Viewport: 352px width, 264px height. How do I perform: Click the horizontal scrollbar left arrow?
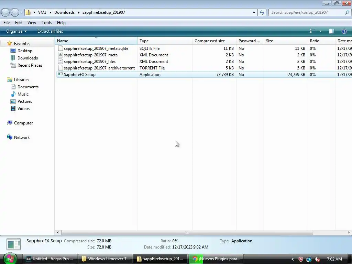58,233
